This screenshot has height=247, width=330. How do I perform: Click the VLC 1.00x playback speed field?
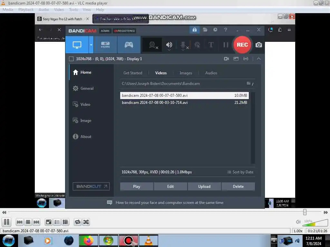(x=298, y=231)
